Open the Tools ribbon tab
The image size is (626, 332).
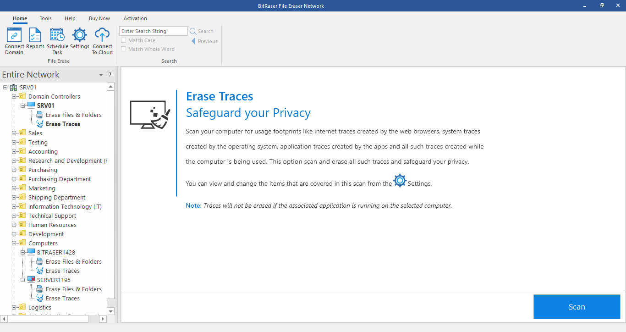click(x=45, y=18)
